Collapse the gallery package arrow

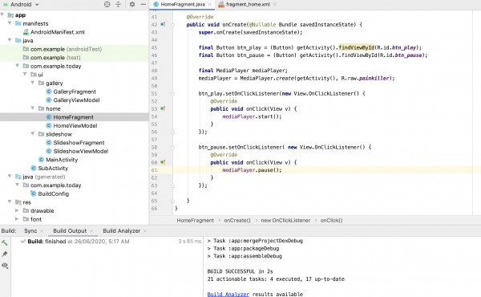coord(33,83)
